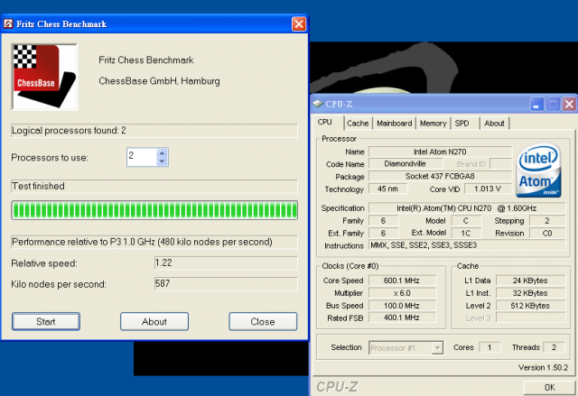Start the Fritz Chess benchmark
This screenshot has width=578, height=396.
tap(46, 322)
